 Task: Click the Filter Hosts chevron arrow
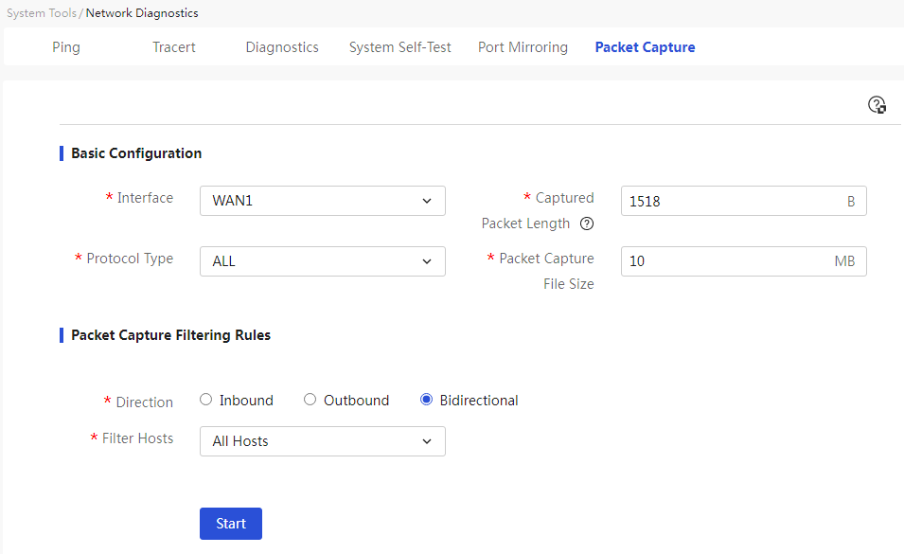coord(427,441)
